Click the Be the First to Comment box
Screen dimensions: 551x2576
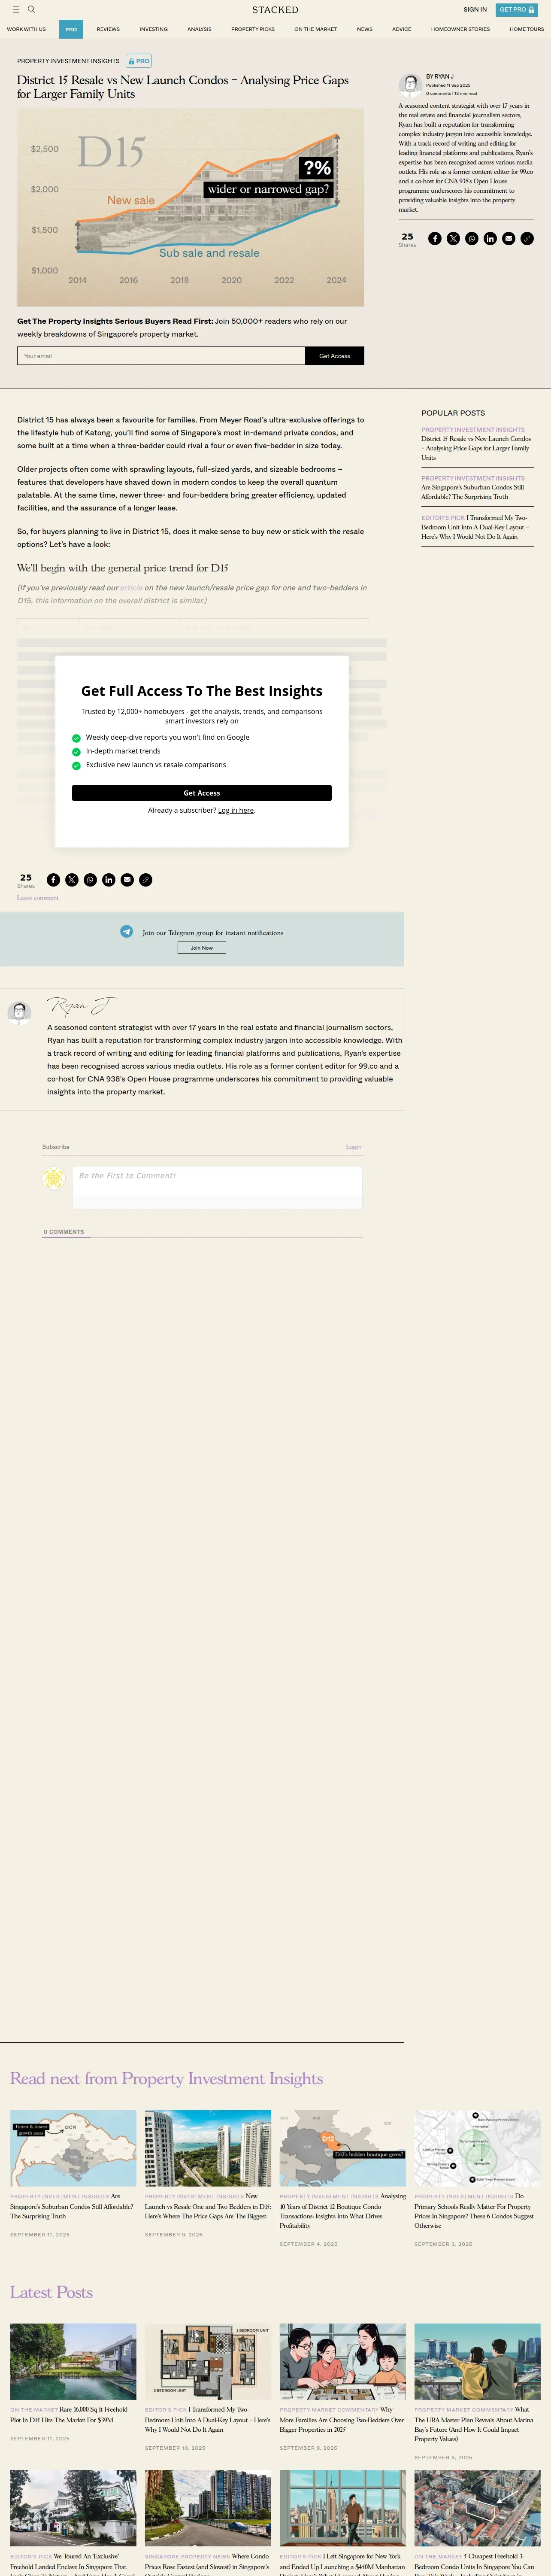tap(217, 1188)
